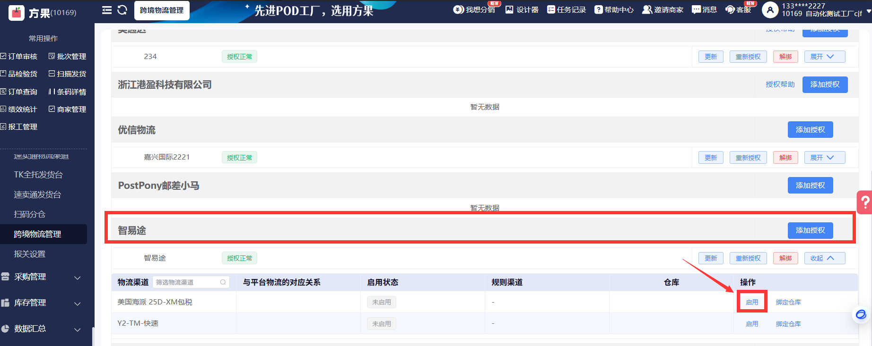Click 启用 for 美国海派 25D-XM包税
The height and width of the screenshot is (346, 872).
click(752, 302)
